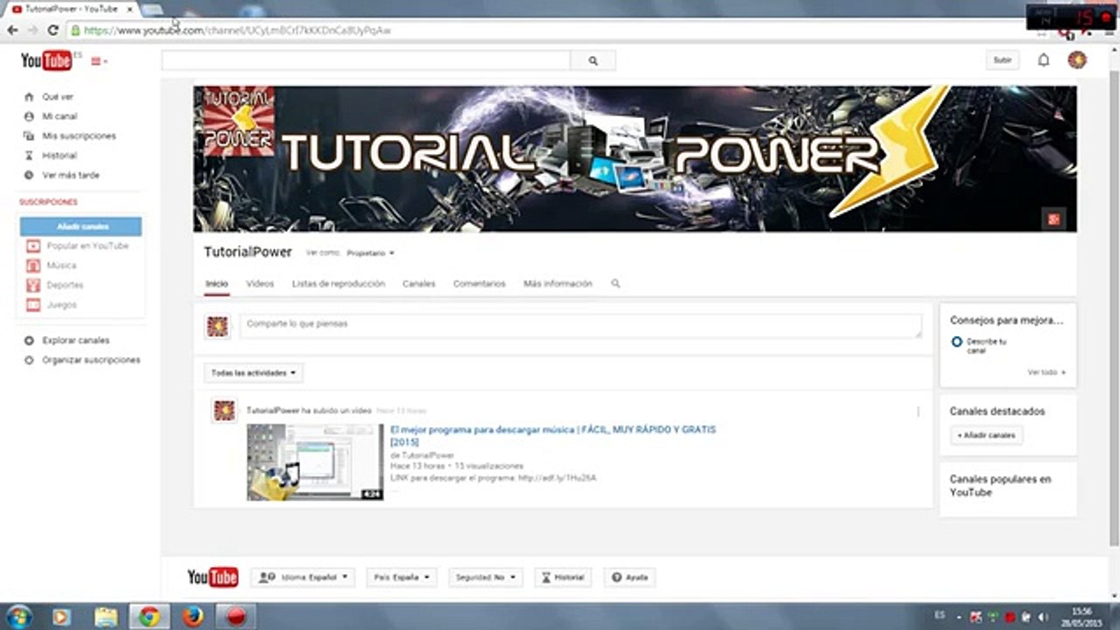Click the Ayuda button in footer
Image resolution: width=1120 pixels, height=630 pixels.
click(629, 577)
